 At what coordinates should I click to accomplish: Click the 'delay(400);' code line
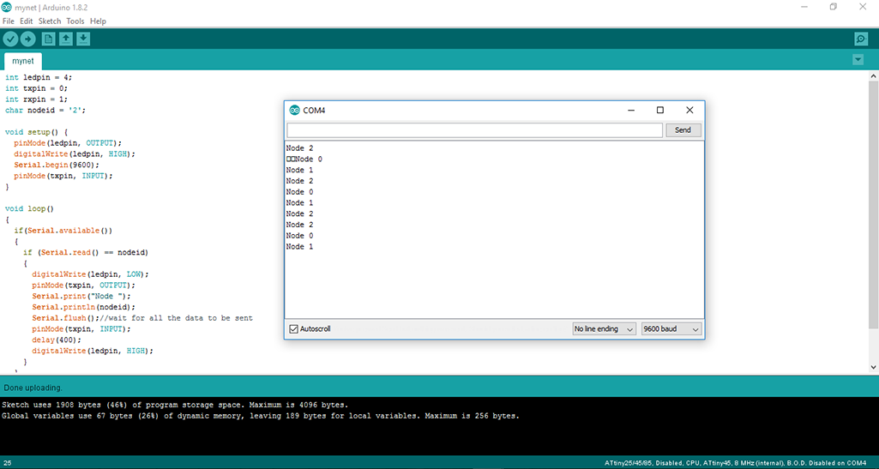click(x=57, y=340)
